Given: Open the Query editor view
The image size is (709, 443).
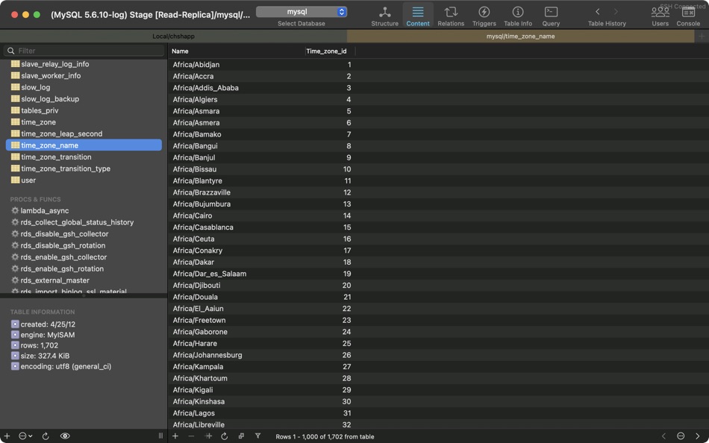Looking at the screenshot, I should (551, 16).
